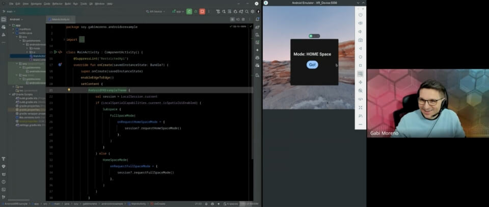
Task: Click 'Gabi Moreno' name label on webcam
Action: (384, 133)
